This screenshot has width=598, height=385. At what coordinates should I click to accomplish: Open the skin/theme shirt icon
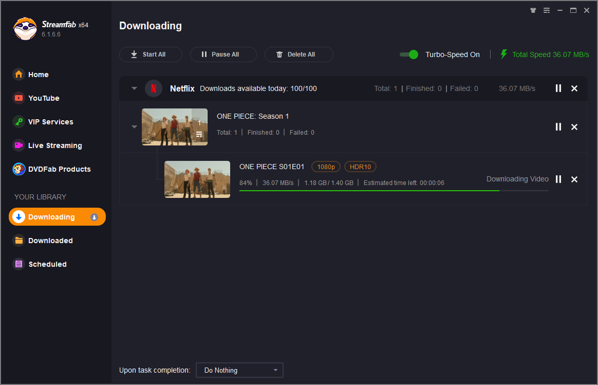[533, 10]
